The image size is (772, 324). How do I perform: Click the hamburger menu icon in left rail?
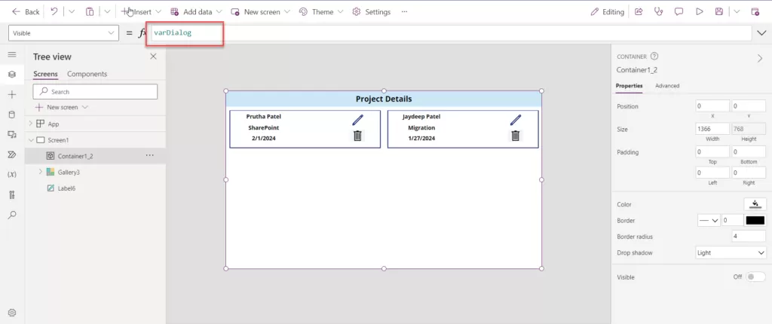pyautogui.click(x=12, y=55)
